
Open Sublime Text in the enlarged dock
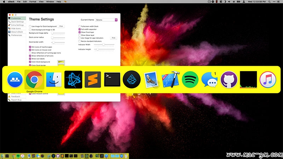coord(93,79)
